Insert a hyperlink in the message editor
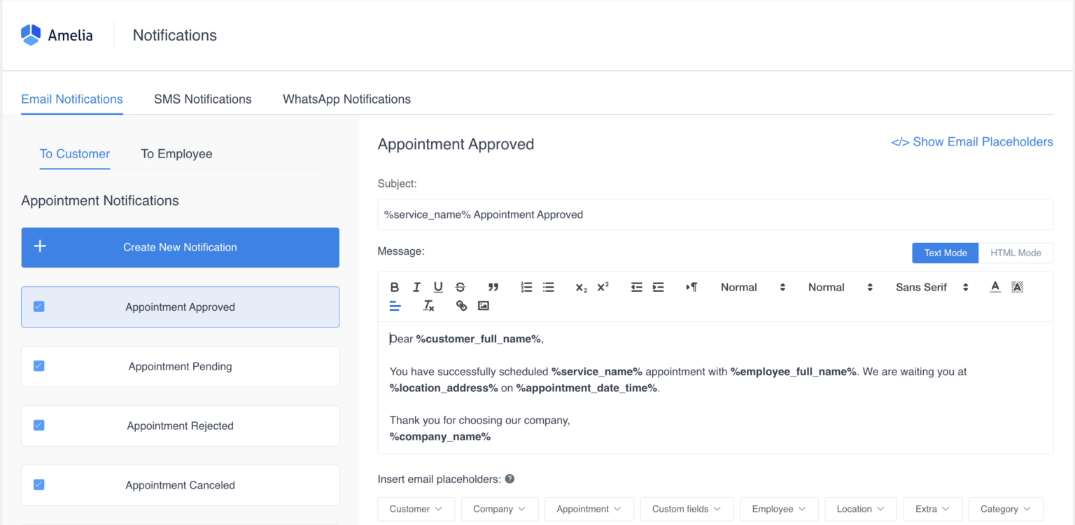The image size is (1075, 525). pos(461,305)
